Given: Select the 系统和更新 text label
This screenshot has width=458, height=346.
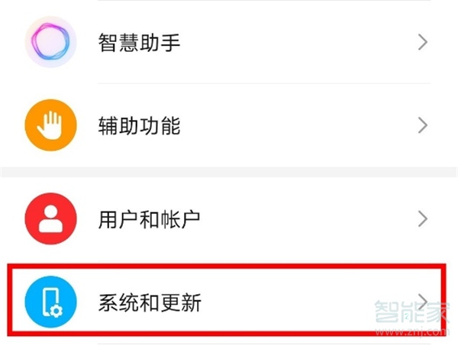Looking at the screenshot, I should click(x=150, y=303).
